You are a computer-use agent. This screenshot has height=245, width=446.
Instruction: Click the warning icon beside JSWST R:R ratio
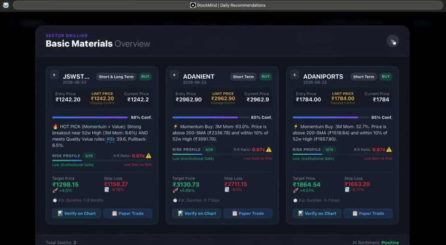click(149, 156)
